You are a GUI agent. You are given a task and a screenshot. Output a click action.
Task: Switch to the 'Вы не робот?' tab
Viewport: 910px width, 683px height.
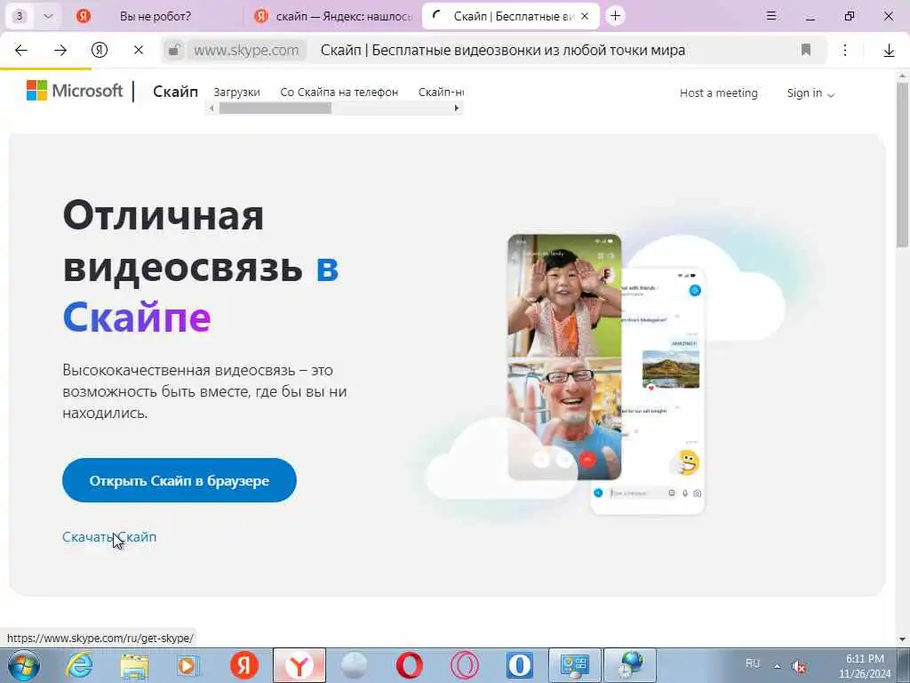click(155, 16)
